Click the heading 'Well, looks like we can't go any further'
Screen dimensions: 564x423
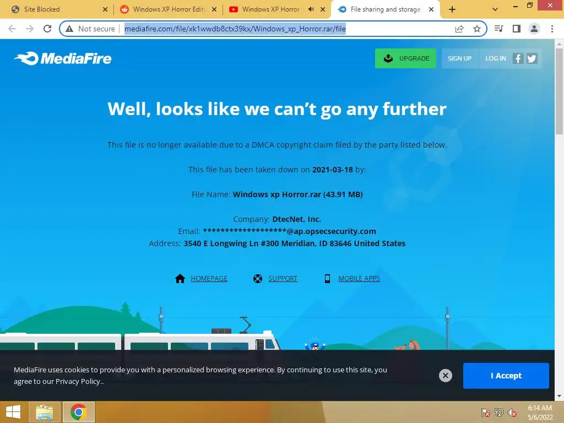point(277,109)
